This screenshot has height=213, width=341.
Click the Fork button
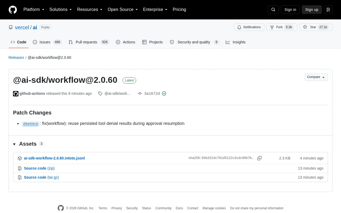pyautogui.click(x=282, y=27)
